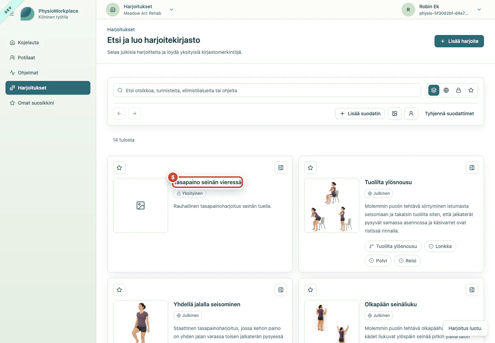Click the Polvi tag chip

(378, 261)
